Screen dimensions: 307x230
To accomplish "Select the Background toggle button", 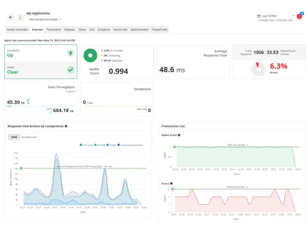I will click(x=29, y=137).
